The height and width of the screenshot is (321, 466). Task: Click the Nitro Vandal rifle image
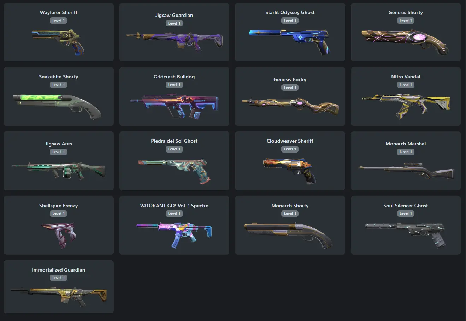pyautogui.click(x=406, y=106)
